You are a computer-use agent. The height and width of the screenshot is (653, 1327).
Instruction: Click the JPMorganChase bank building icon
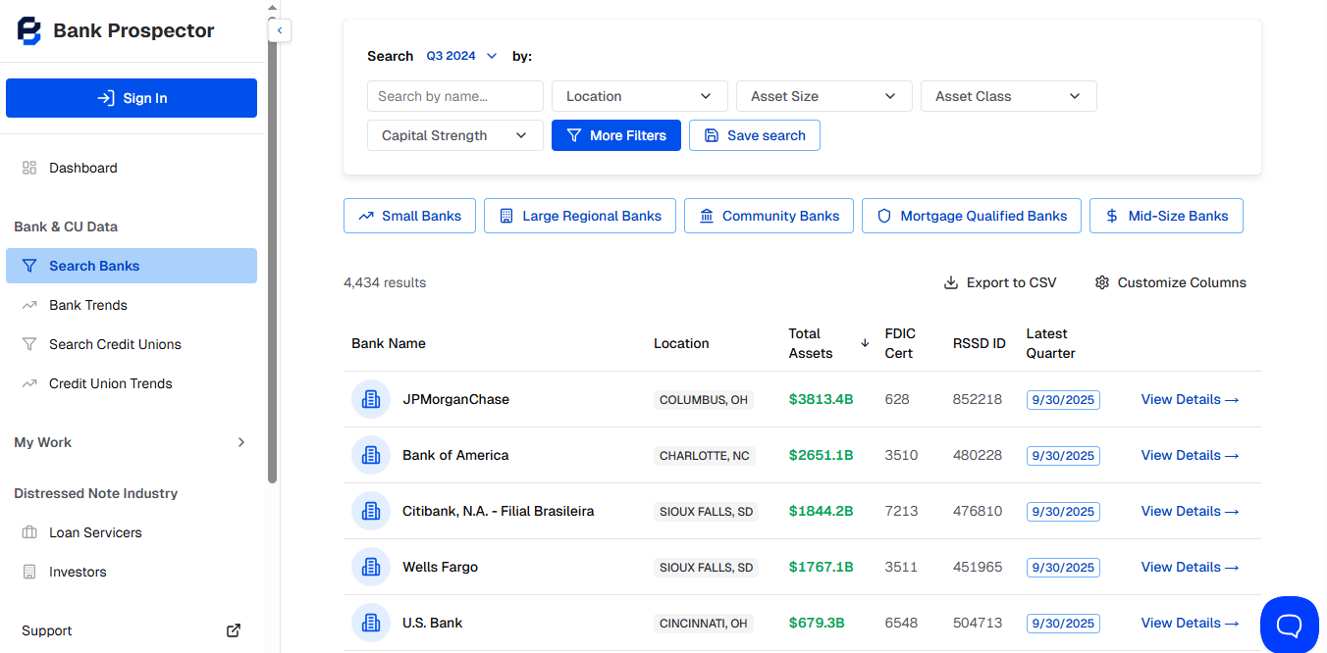coord(371,399)
